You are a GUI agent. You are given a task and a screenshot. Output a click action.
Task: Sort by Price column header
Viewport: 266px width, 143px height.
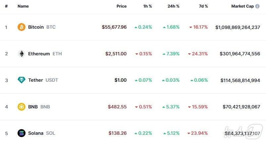click(x=122, y=6)
